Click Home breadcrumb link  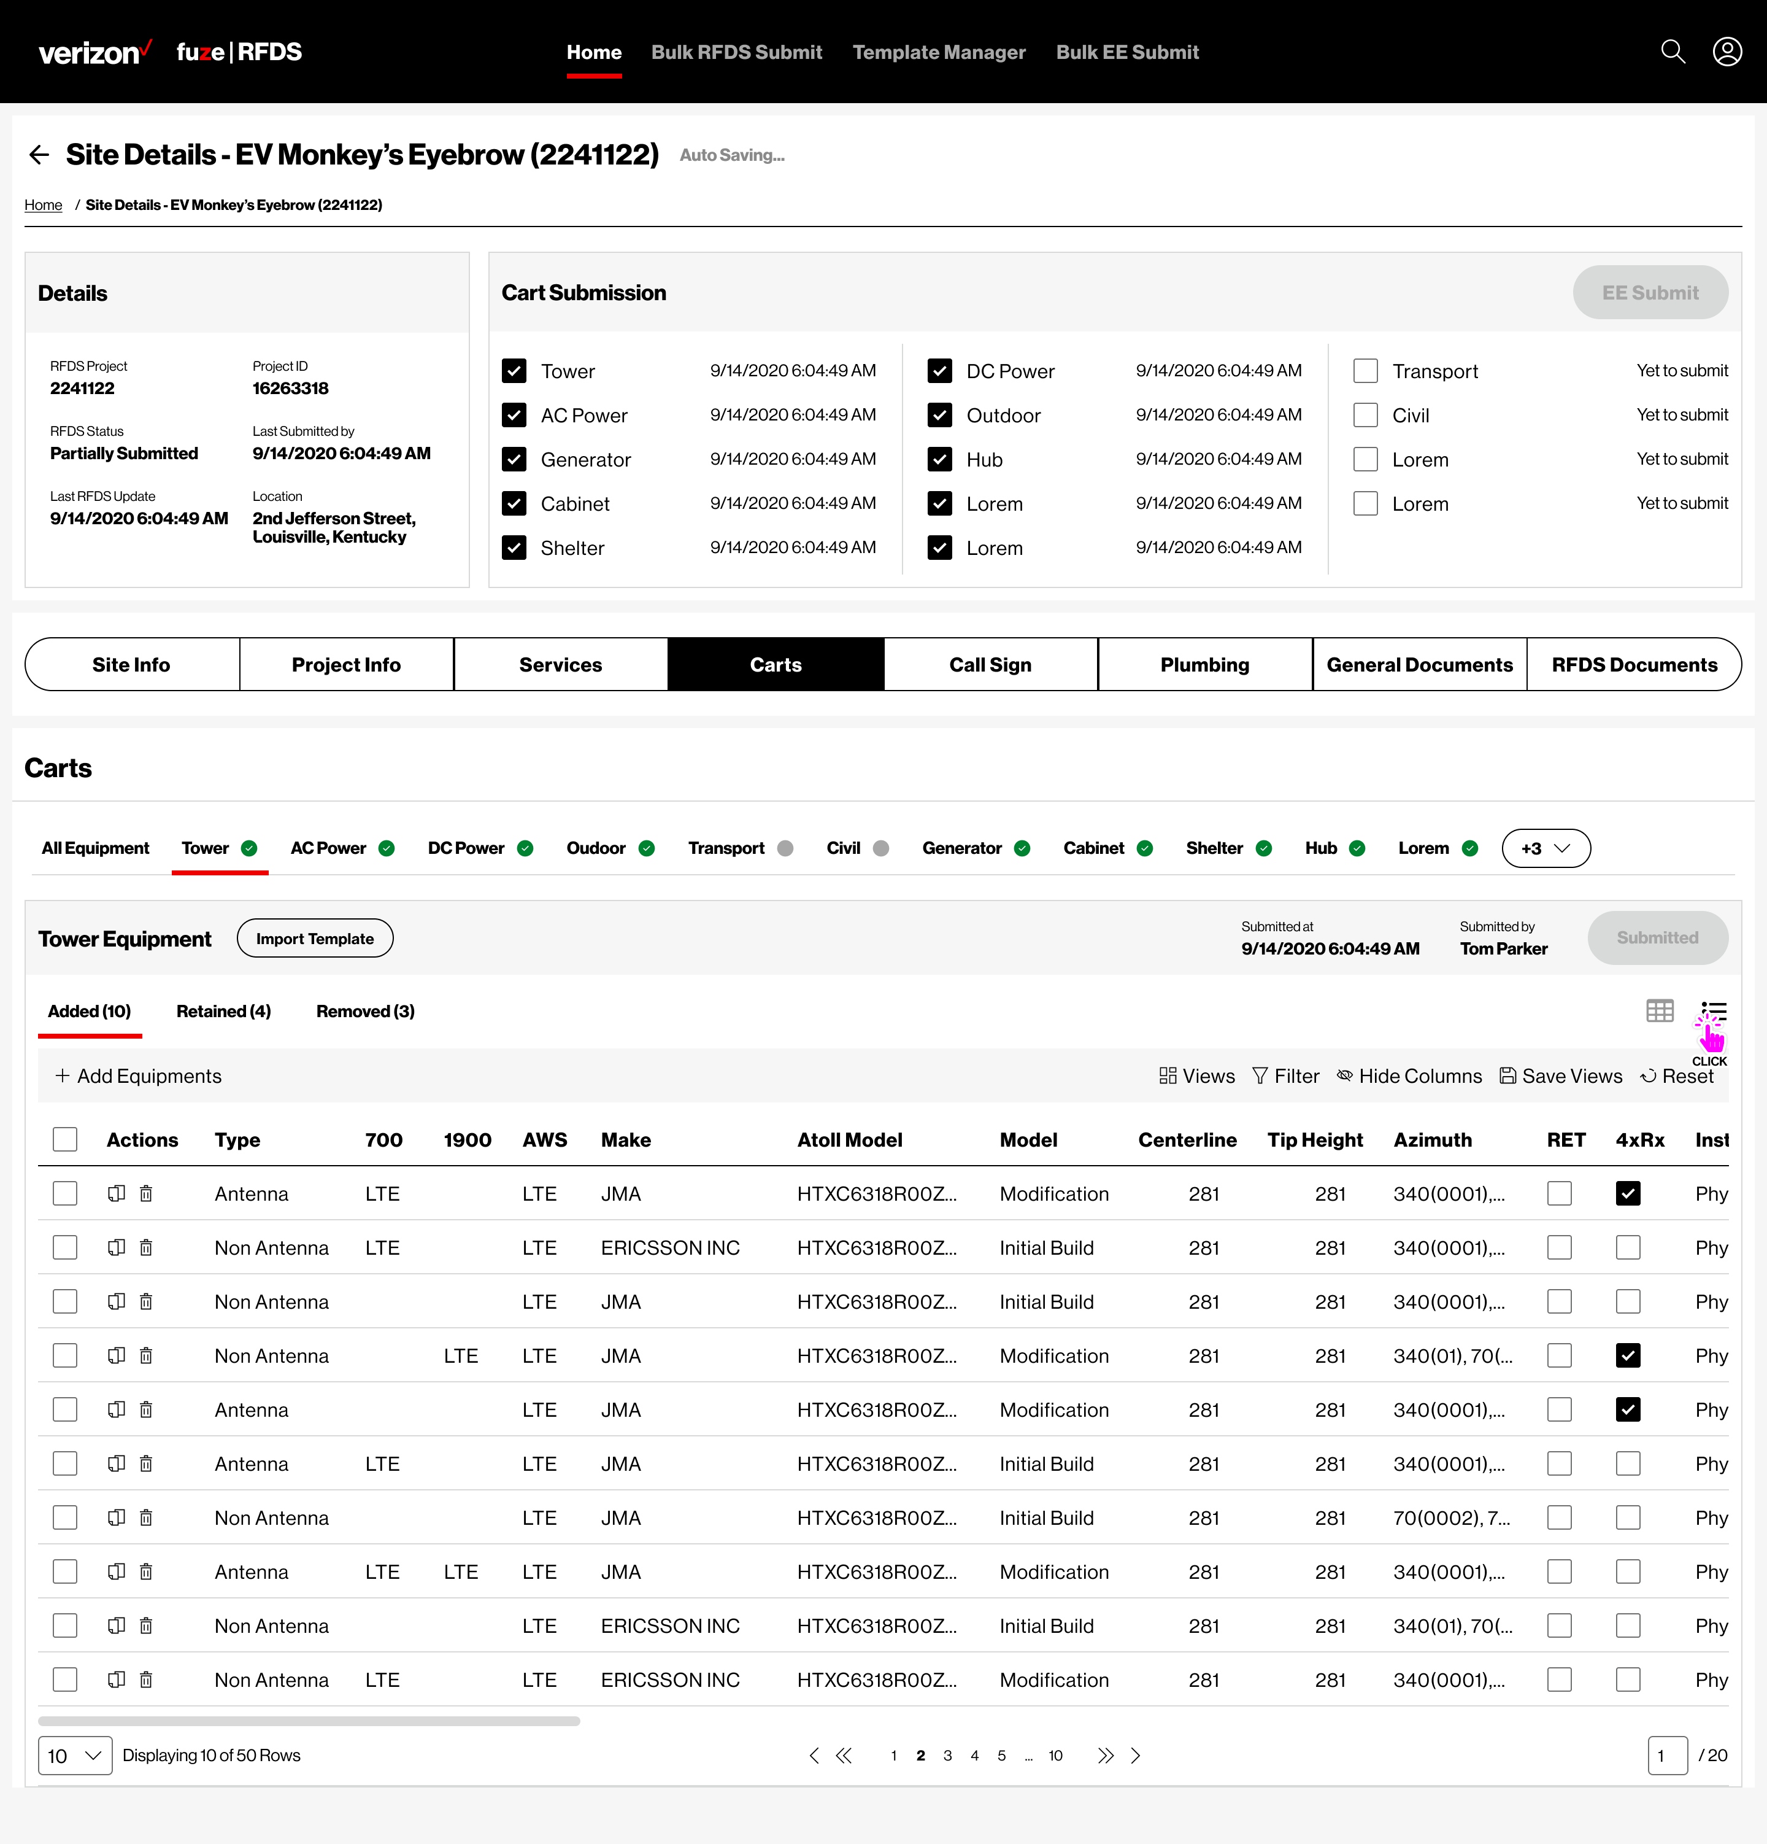pyautogui.click(x=44, y=204)
